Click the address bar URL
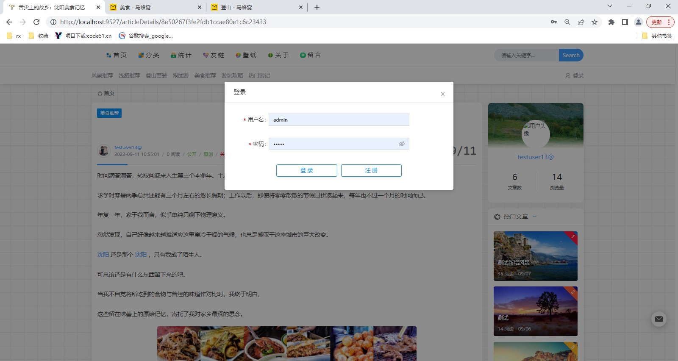The width and height of the screenshot is (678, 361). [163, 22]
